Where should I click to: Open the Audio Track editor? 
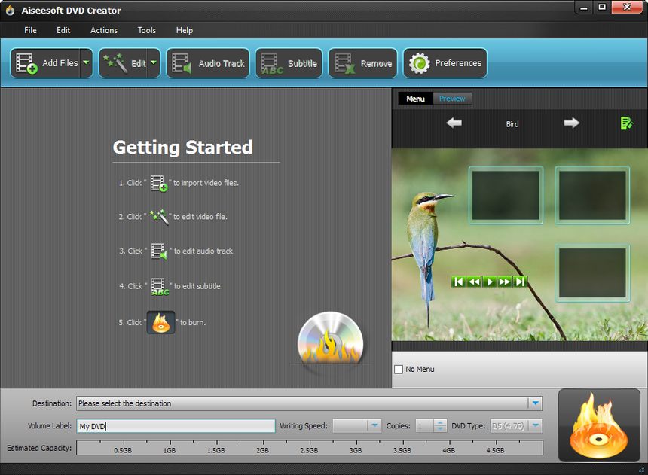[181, 63]
